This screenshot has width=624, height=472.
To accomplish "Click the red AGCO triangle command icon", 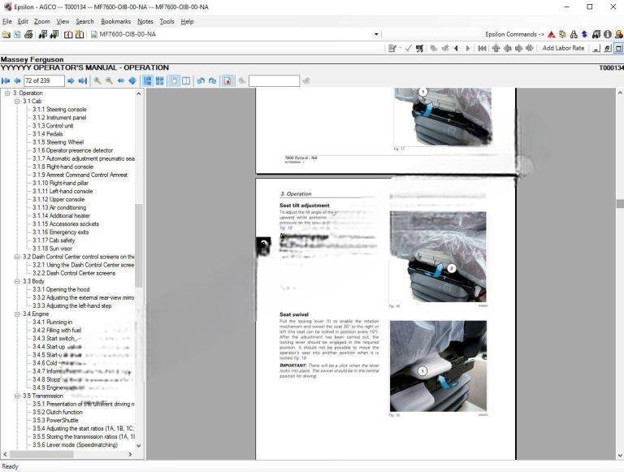I will tap(551, 35).
